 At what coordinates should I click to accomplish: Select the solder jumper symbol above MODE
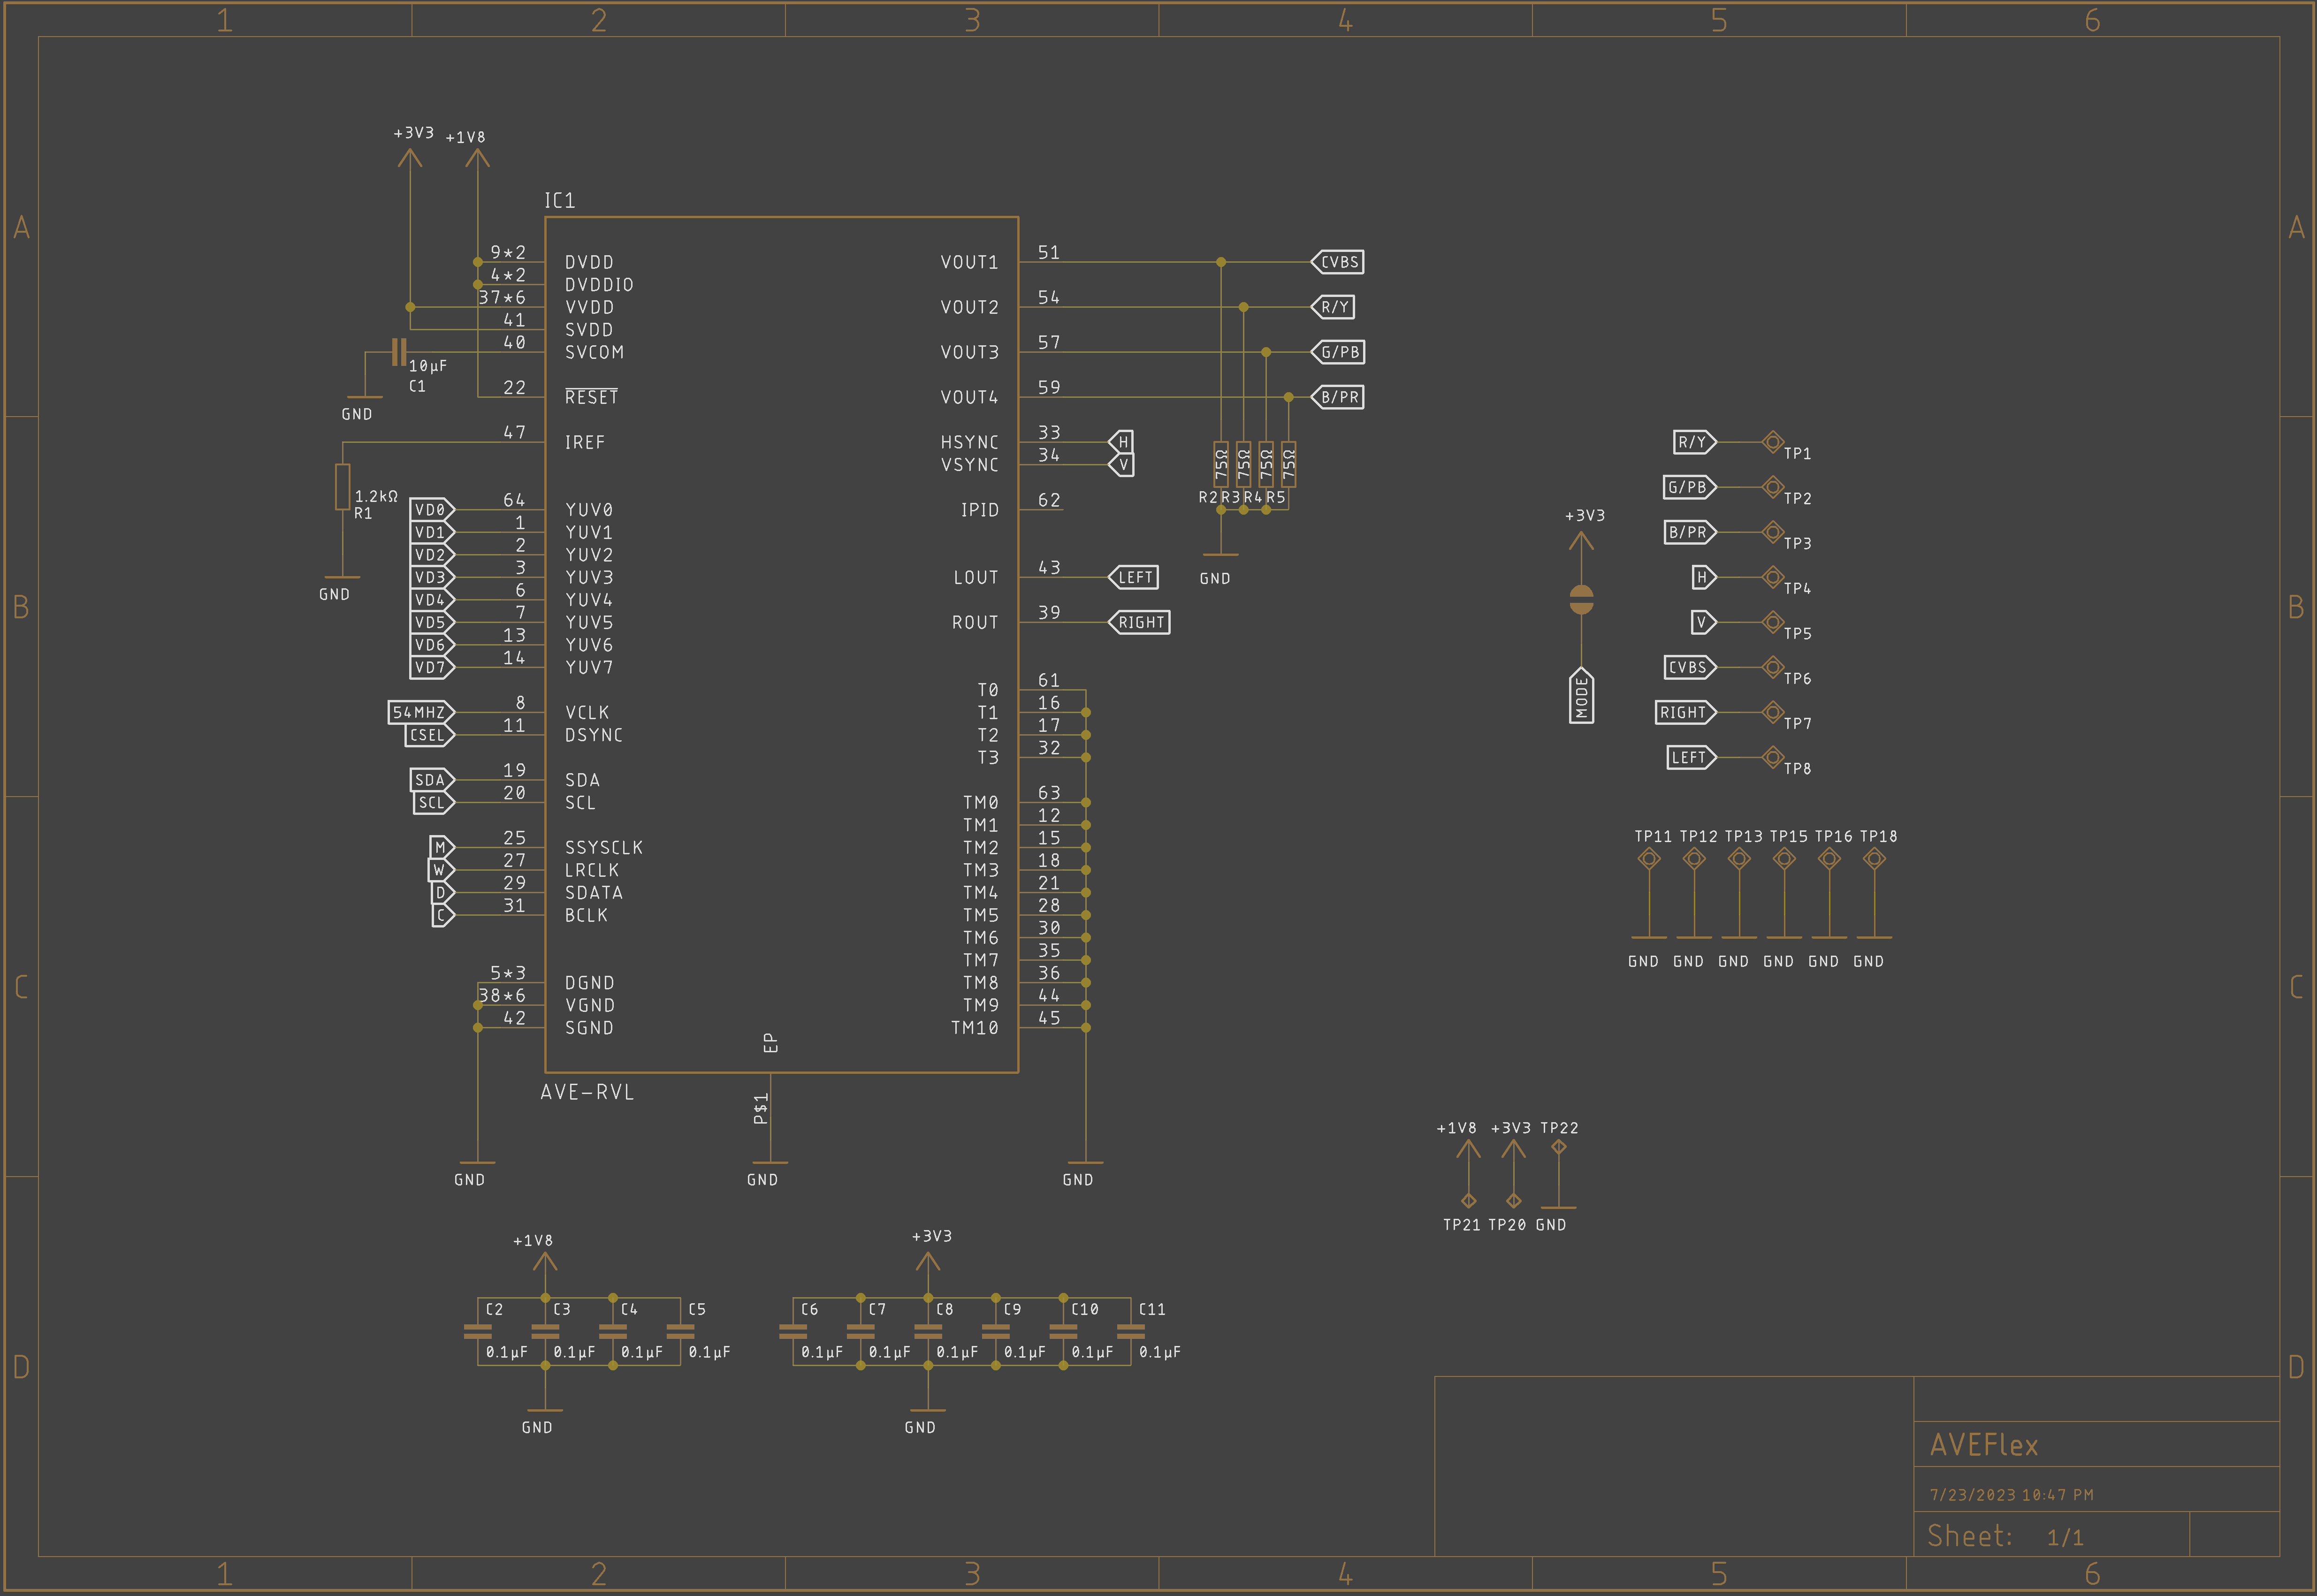point(1581,599)
